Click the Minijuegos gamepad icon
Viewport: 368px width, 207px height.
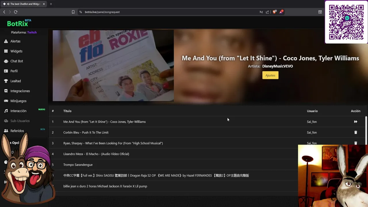[6, 101]
